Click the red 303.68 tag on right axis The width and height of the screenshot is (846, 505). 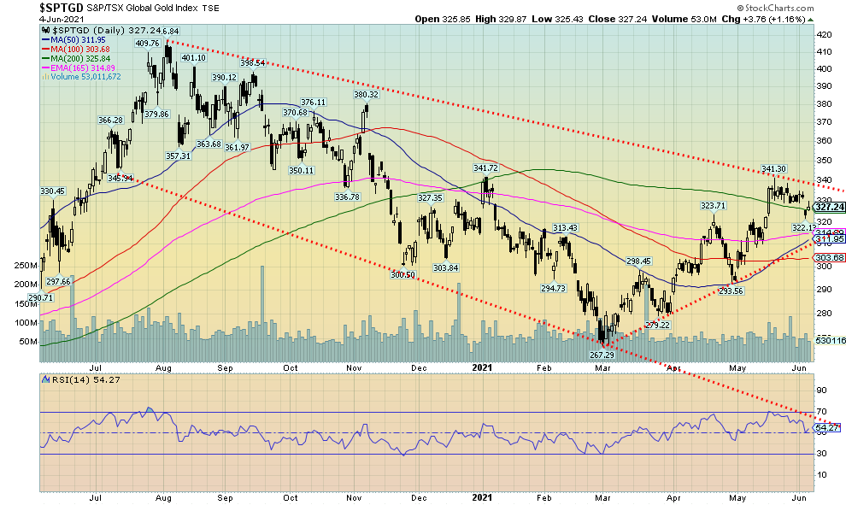coord(831,258)
